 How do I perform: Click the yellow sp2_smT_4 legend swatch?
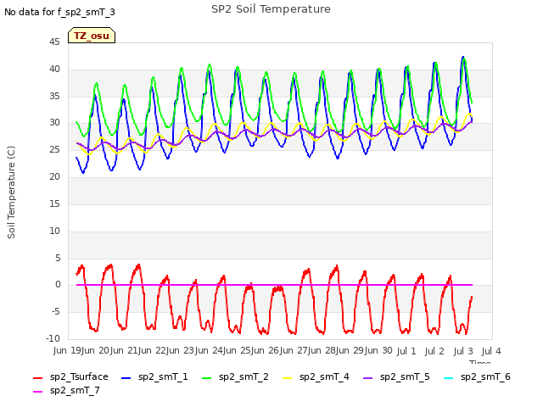click(x=288, y=378)
